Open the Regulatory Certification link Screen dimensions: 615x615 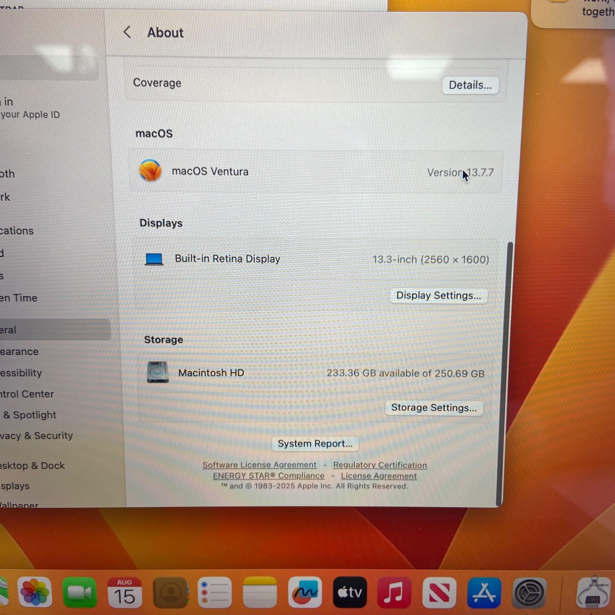tap(380, 465)
